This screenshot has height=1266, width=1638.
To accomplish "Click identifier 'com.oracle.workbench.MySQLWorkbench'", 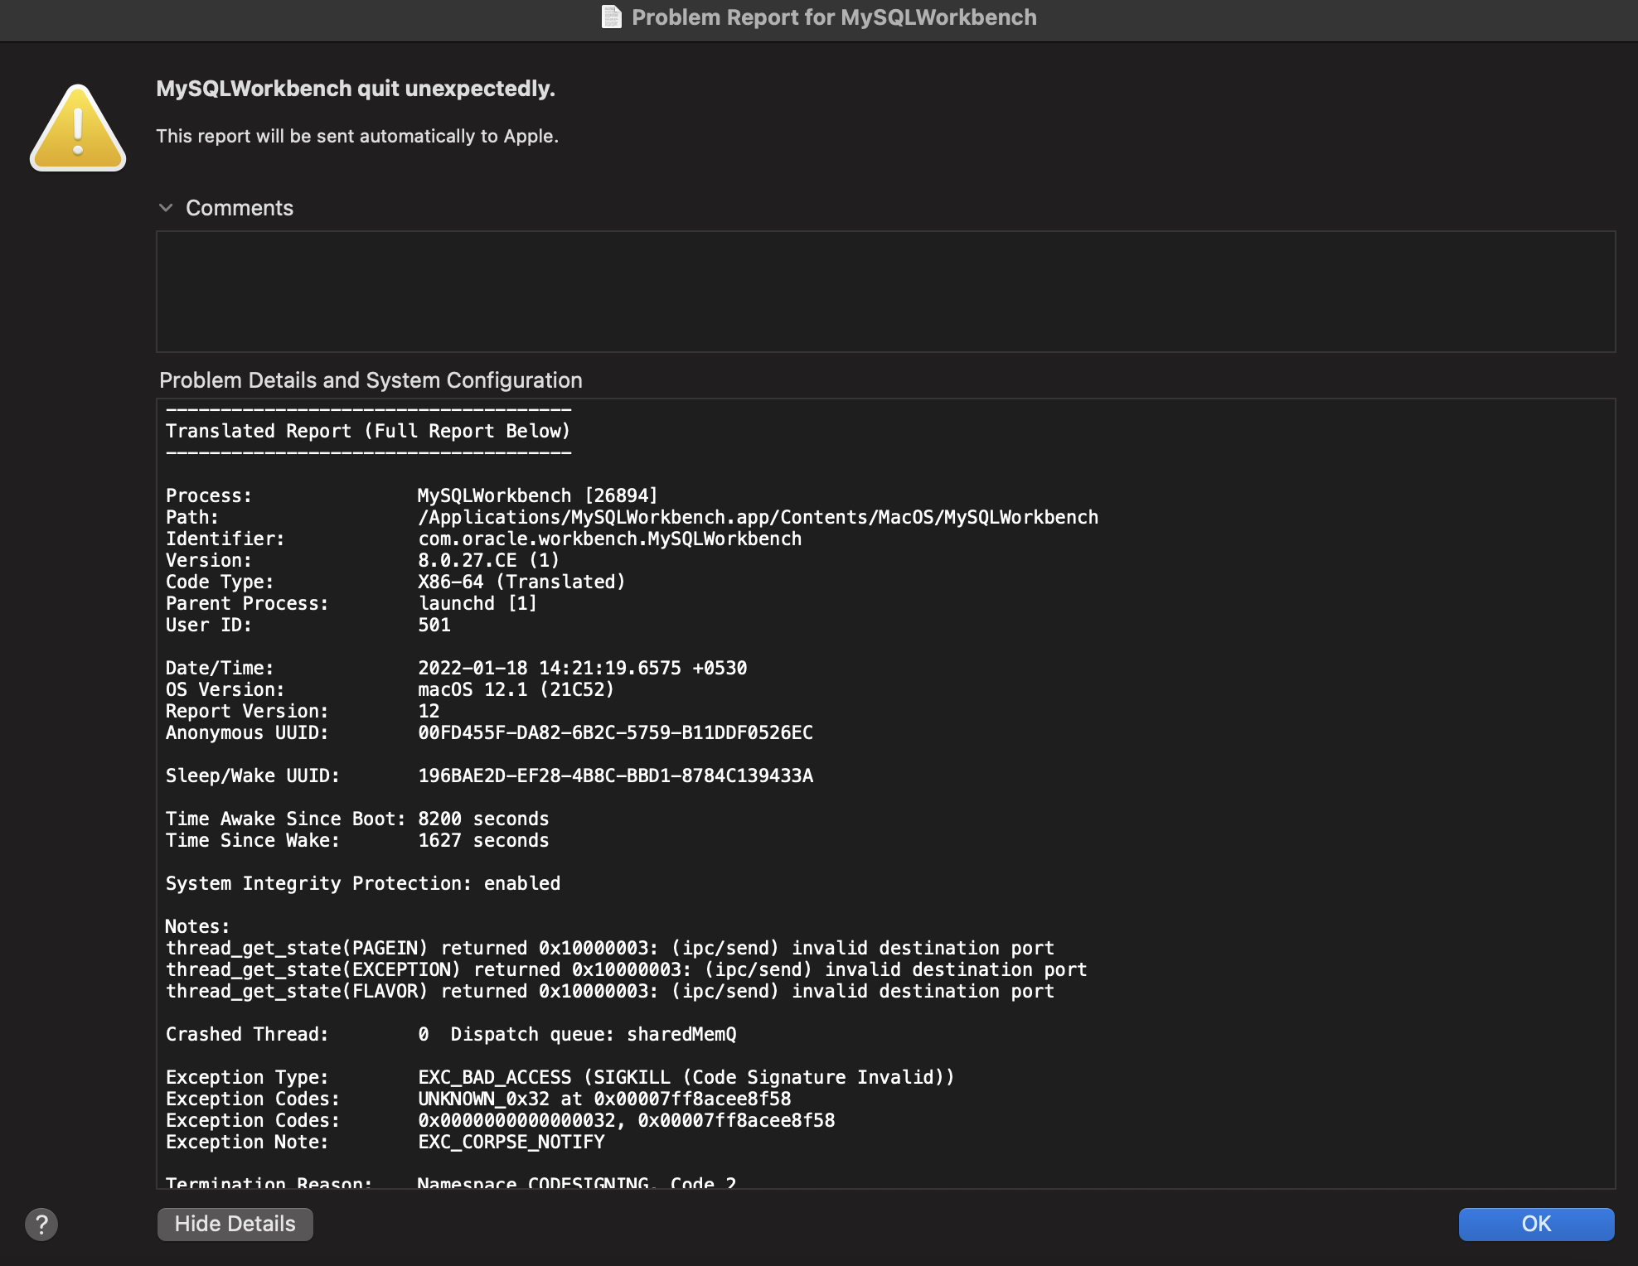I will tap(609, 539).
